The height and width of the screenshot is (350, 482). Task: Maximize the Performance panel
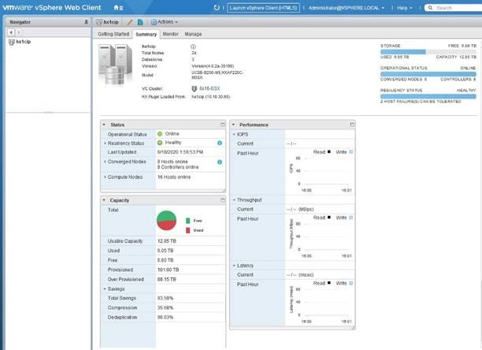[x=352, y=125]
